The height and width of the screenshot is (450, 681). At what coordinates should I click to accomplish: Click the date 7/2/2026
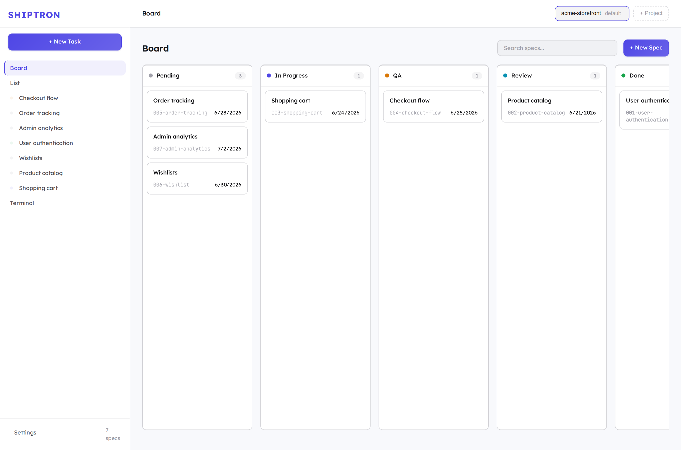click(x=229, y=149)
